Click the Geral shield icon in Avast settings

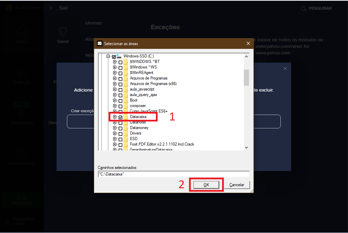click(x=63, y=32)
